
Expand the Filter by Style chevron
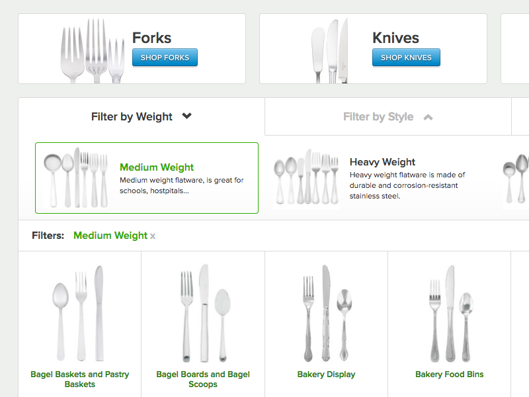(428, 117)
